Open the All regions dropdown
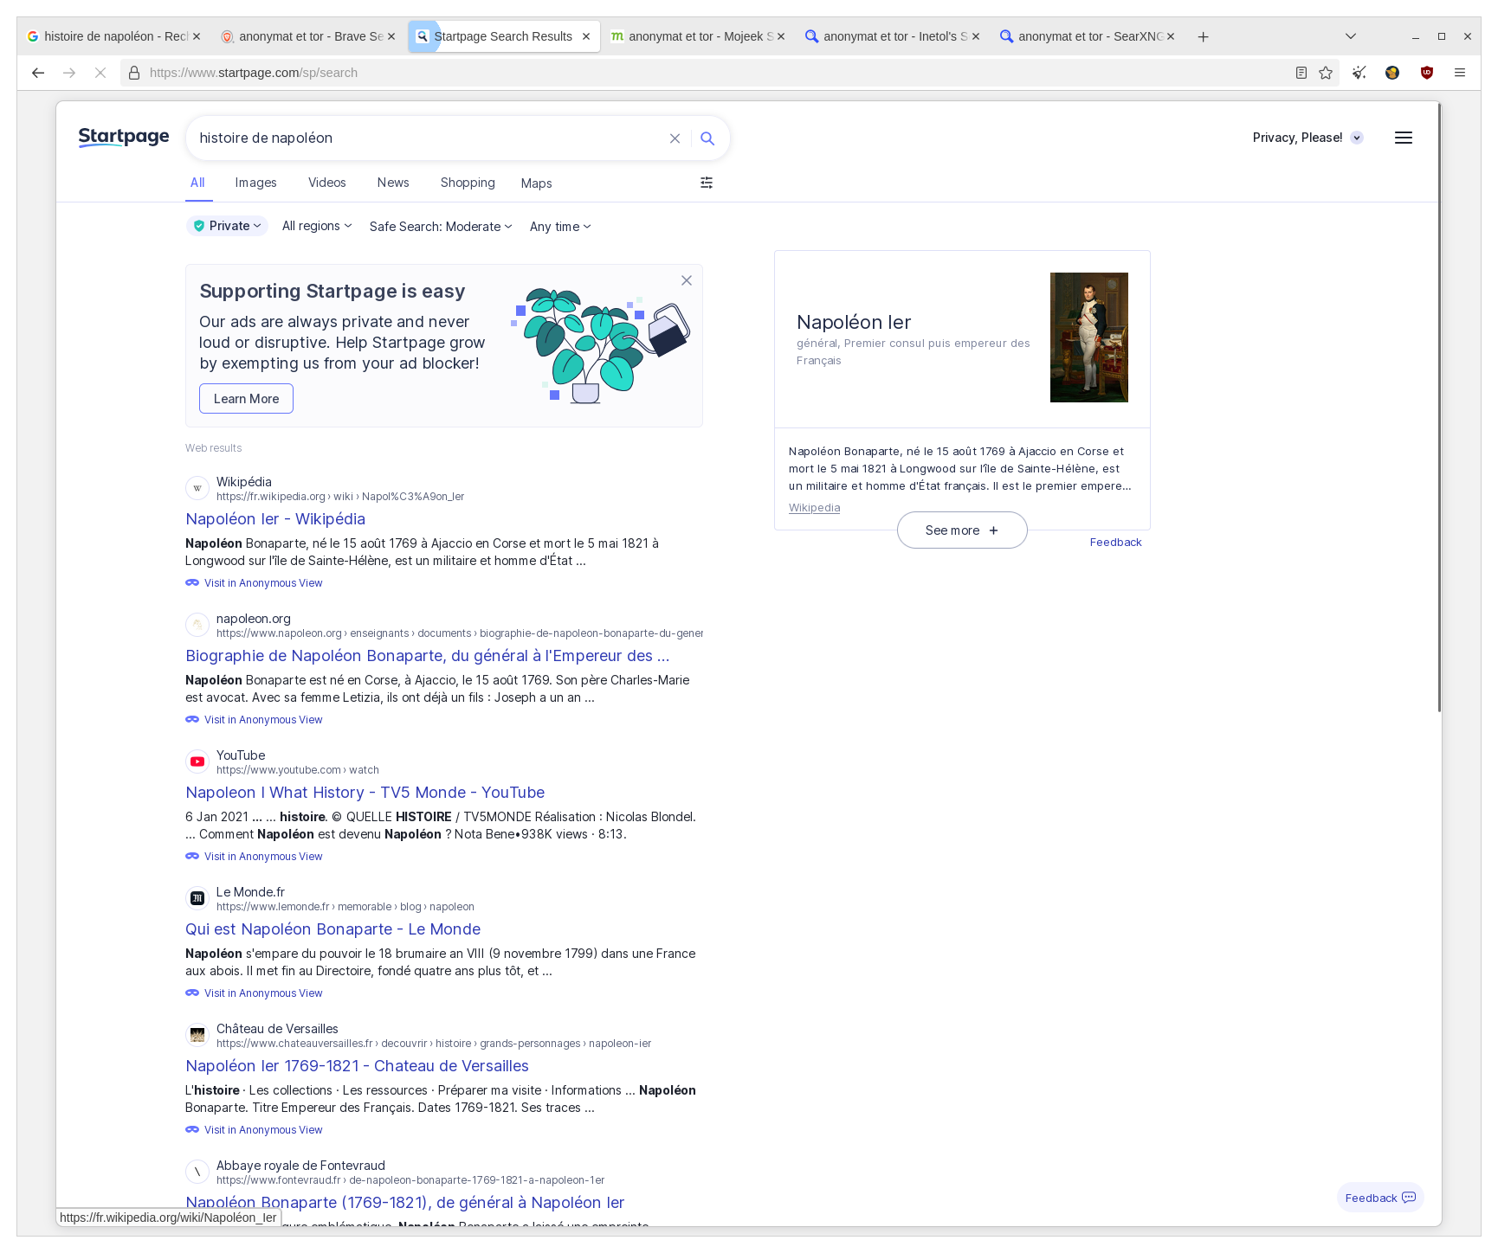 (x=317, y=226)
